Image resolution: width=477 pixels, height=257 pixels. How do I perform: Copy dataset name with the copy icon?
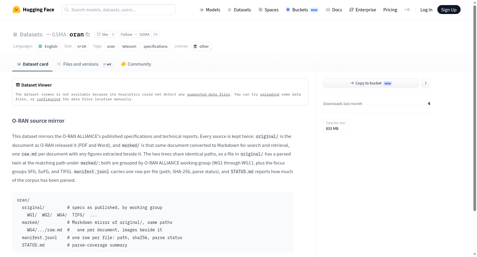[88, 34]
